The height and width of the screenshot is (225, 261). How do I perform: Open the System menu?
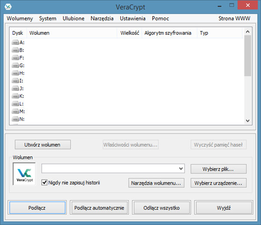(48, 18)
